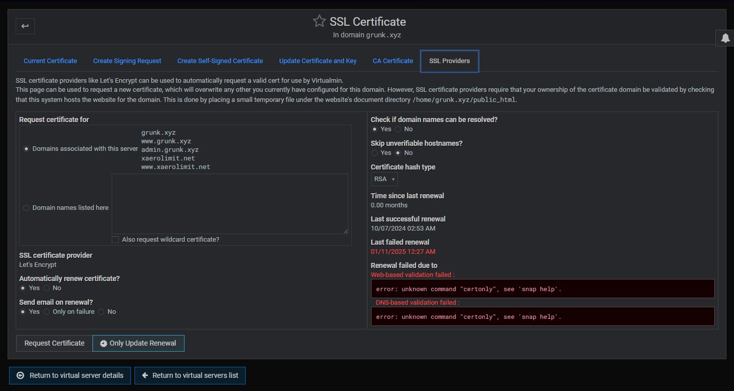Choose Domain names listed here radio
The width and height of the screenshot is (734, 391).
click(26, 208)
